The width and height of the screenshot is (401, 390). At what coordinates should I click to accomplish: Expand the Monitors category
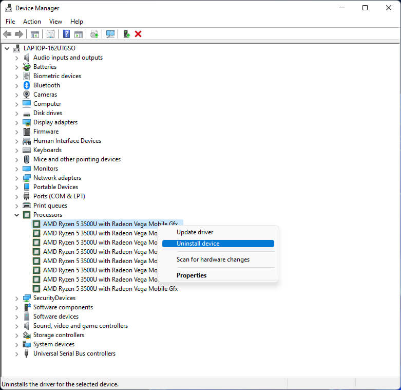tap(16, 169)
